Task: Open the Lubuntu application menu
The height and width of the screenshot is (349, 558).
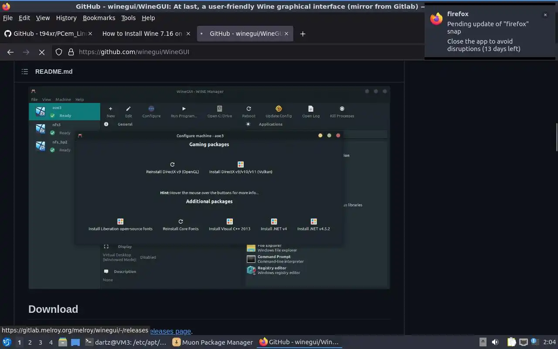Action: 7,342
